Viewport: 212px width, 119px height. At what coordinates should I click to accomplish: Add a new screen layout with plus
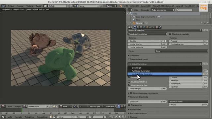pyautogui.click(x=68, y=6)
